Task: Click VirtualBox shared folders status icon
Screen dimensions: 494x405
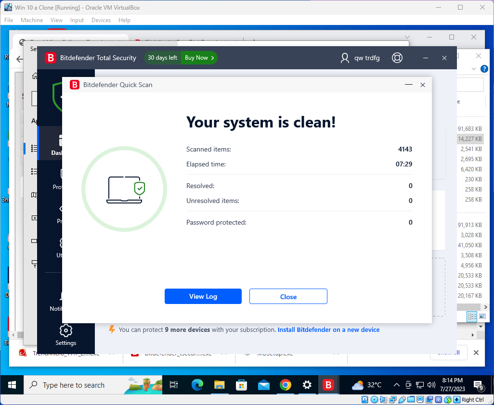Action: [x=411, y=400]
